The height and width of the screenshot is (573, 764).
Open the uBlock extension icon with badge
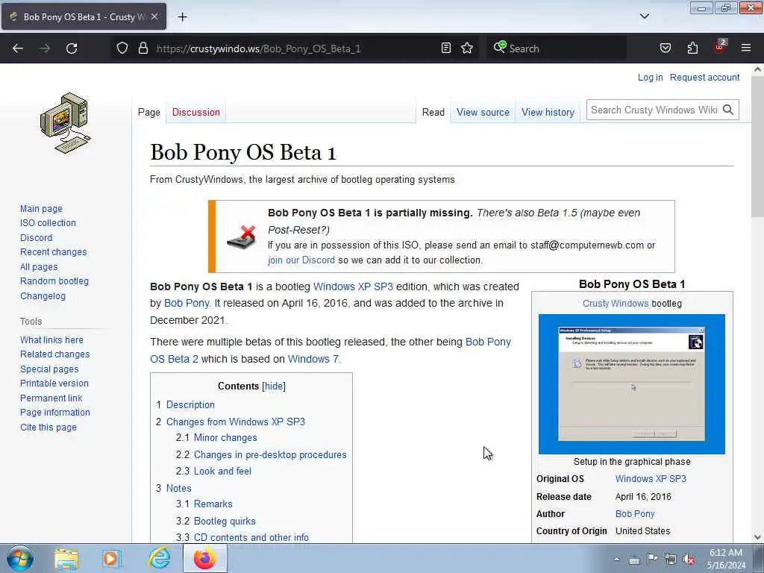[x=720, y=47]
